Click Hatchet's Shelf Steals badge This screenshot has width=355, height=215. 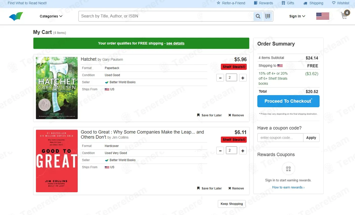234,67
